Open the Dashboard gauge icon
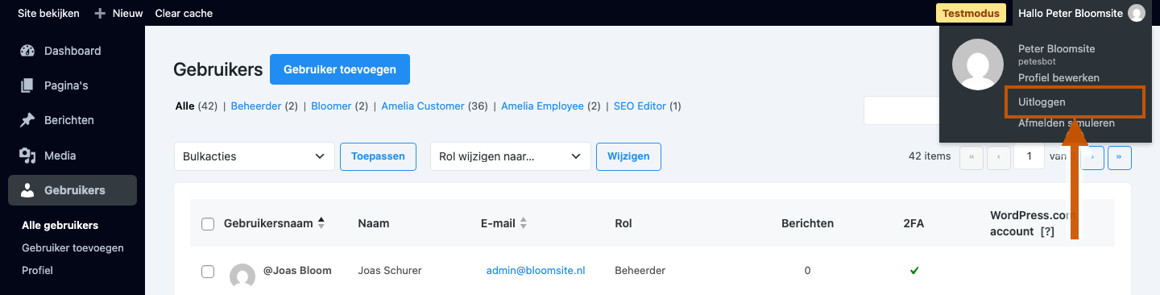 point(28,51)
